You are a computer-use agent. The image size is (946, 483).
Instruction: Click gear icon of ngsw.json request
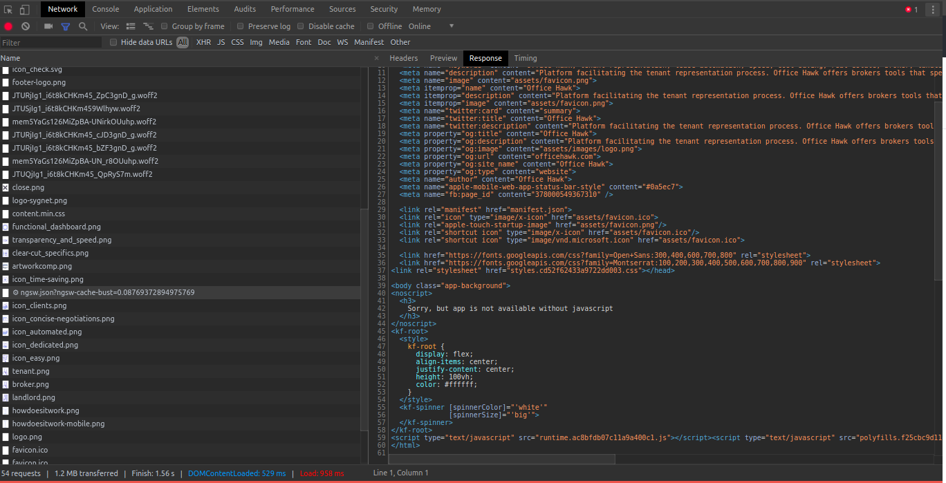(15, 292)
